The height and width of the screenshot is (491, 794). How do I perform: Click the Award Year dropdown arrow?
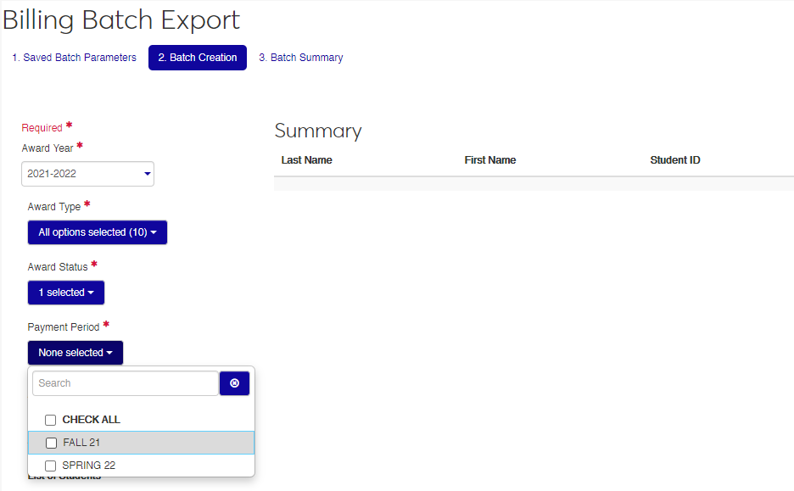[x=147, y=174]
